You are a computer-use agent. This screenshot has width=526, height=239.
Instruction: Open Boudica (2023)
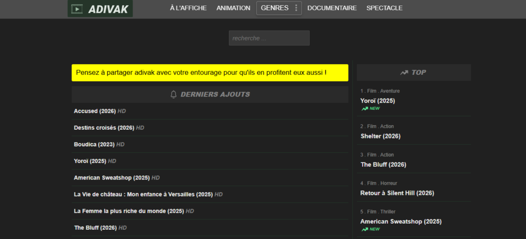coord(95,144)
